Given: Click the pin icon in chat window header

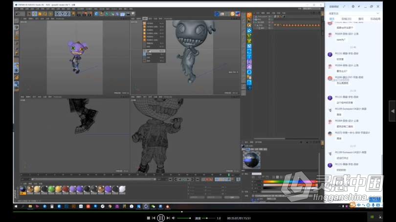Looking at the screenshot, I should (359, 6).
